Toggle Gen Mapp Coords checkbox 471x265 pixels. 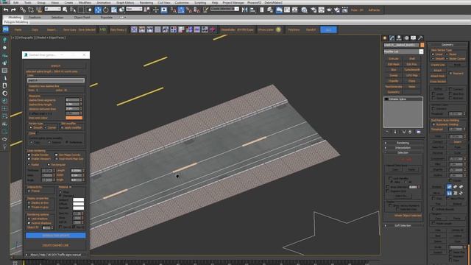click(56, 155)
